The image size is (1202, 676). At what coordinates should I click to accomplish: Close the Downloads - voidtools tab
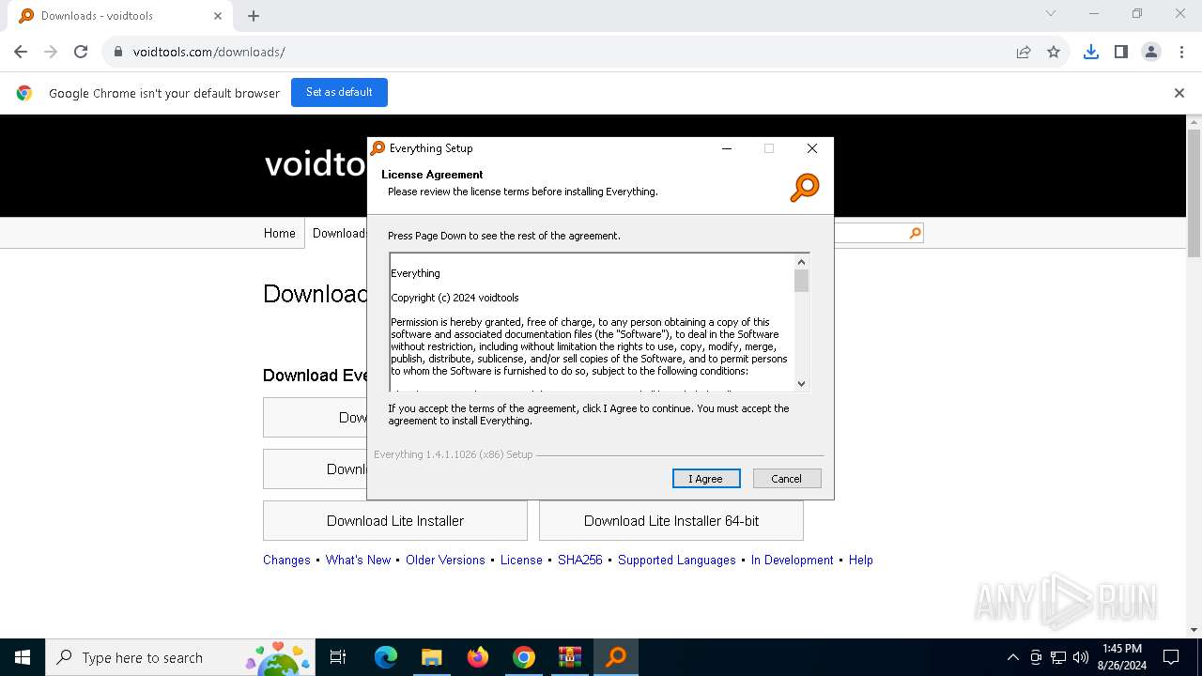click(x=218, y=16)
